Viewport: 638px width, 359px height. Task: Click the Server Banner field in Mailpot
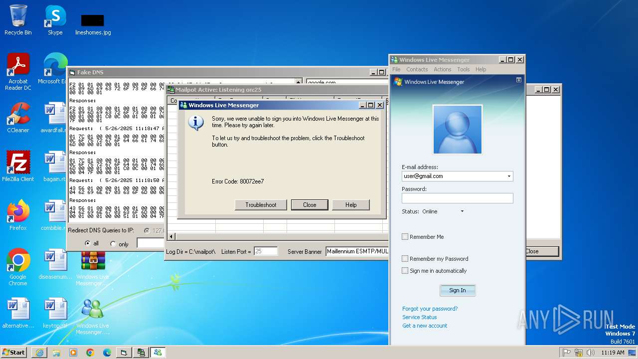click(x=357, y=252)
